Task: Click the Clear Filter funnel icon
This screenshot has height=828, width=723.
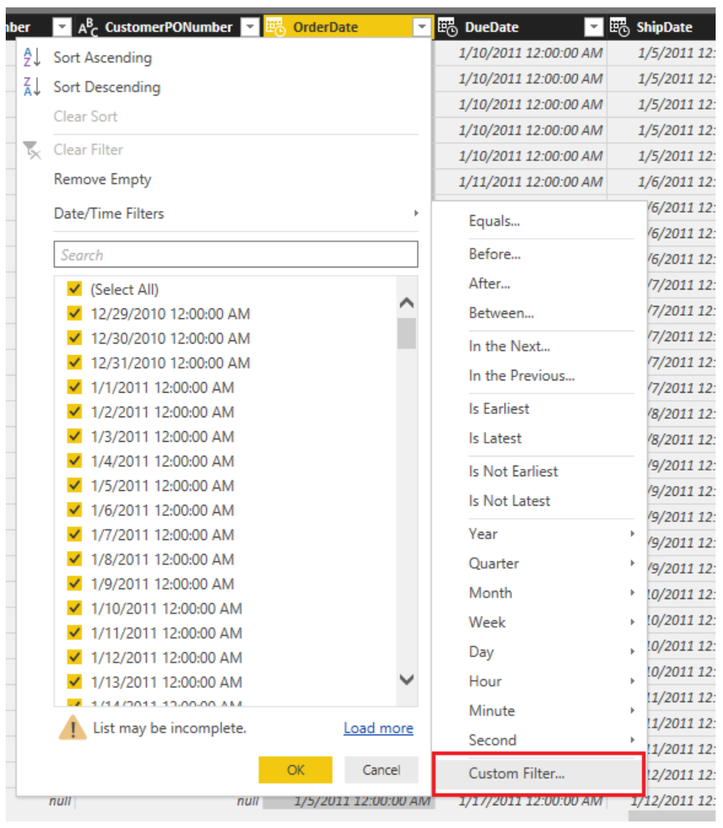Action: pyautogui.click(x=32, y=150)
